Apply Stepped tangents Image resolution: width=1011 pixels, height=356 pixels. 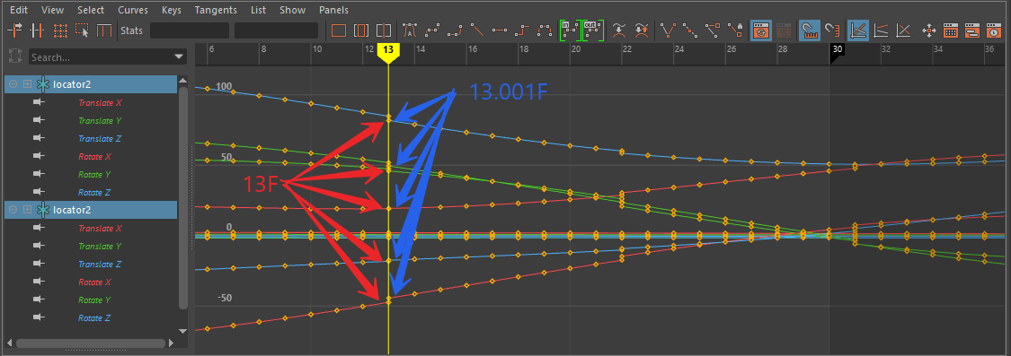522,30
